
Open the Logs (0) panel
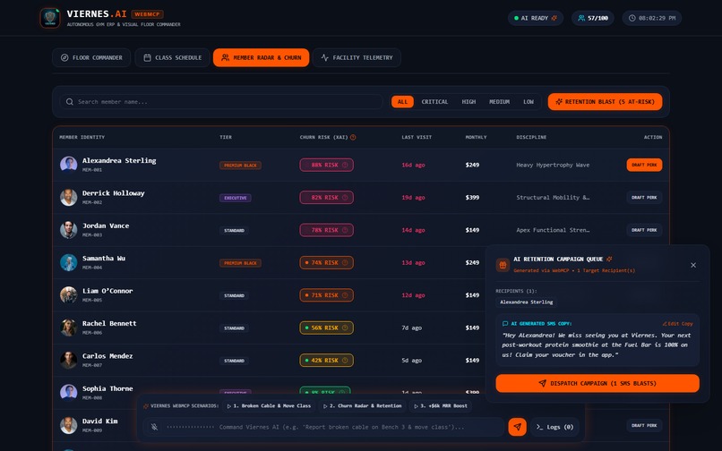[554, 427]
